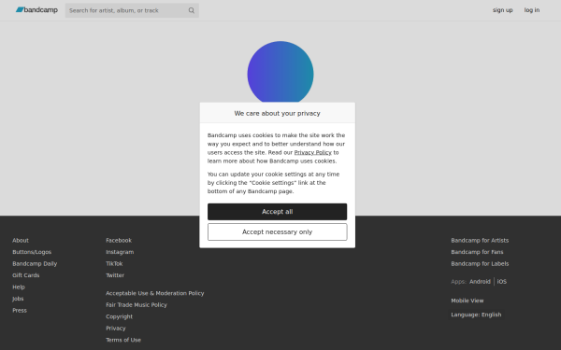Click the gradient circle avatar

280,72
